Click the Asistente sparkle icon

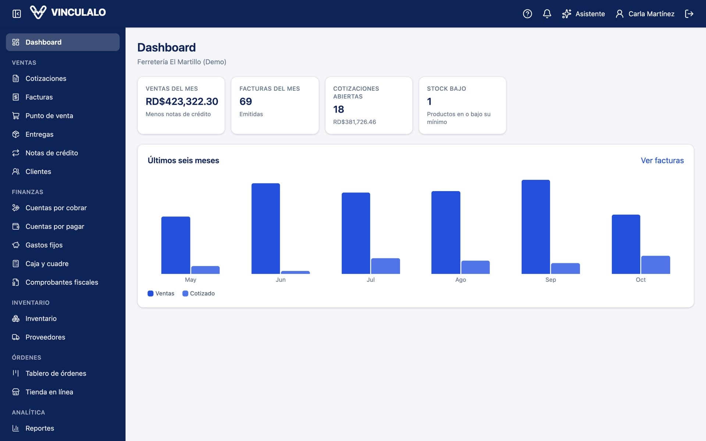(567, 14)
